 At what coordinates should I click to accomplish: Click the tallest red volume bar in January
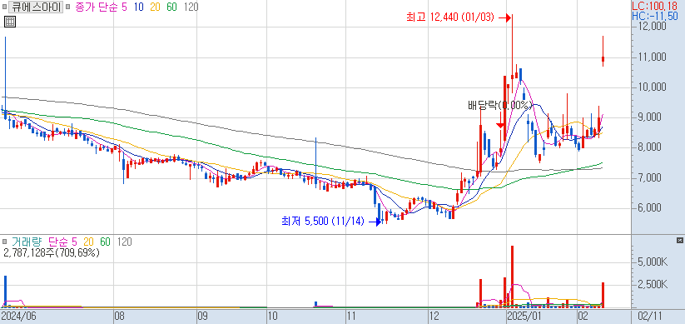[512, 277]
